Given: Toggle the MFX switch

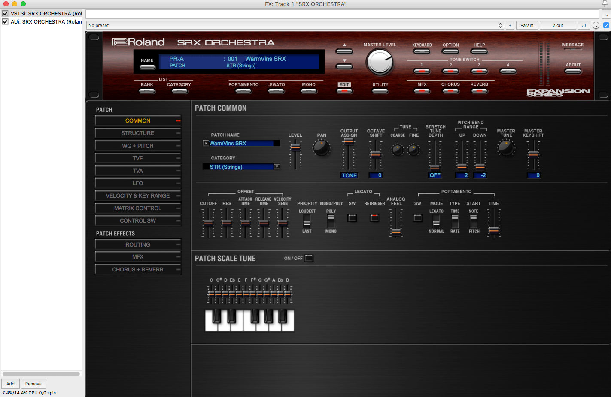Looking at the screenshot, I should [x=422, y=91].
